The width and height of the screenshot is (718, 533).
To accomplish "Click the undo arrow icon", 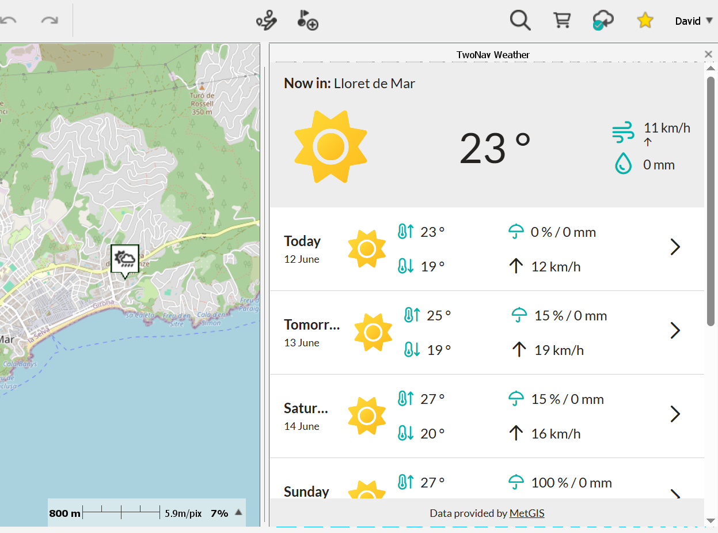I will click(8, 21).
